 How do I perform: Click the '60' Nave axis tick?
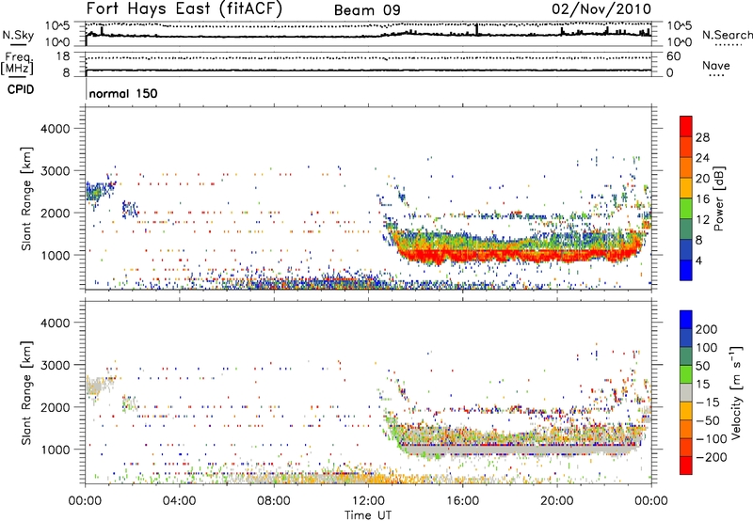pyautogui.click(x=673, y=56)
